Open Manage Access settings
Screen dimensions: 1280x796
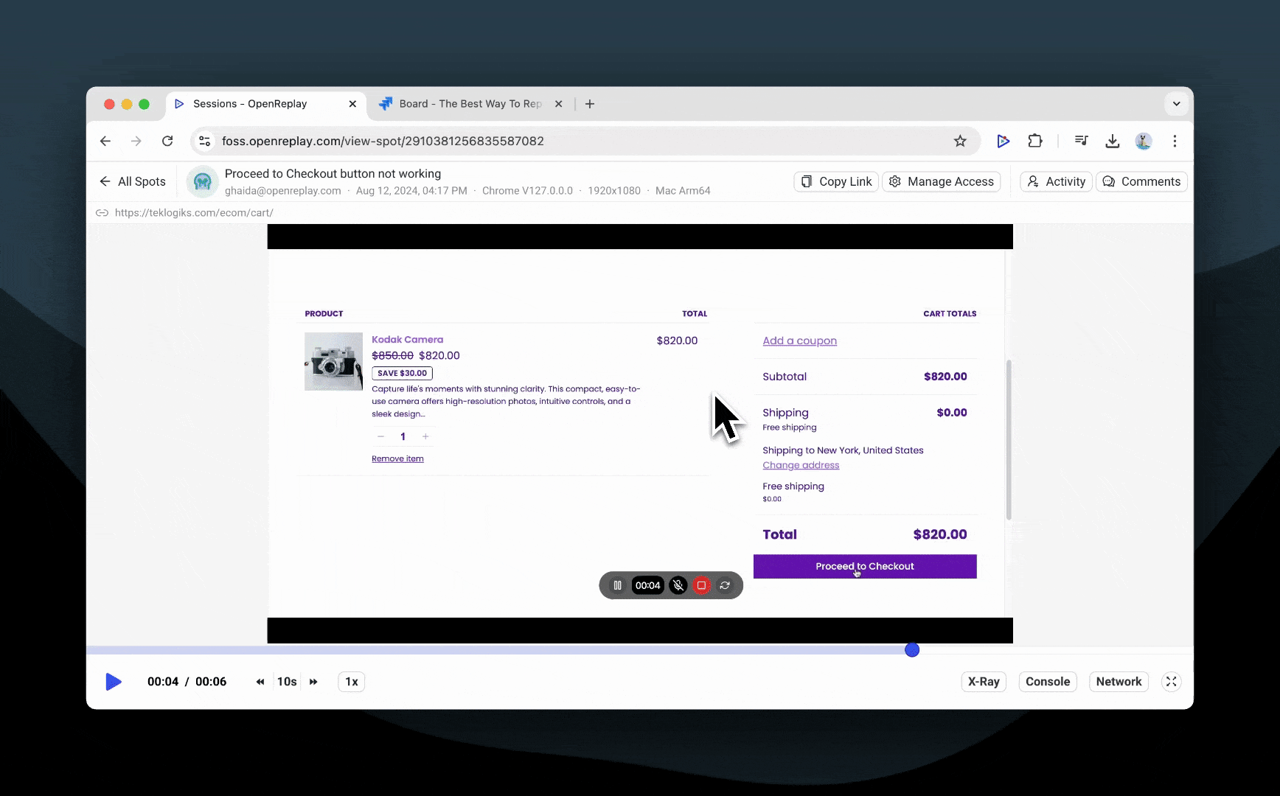942,181
